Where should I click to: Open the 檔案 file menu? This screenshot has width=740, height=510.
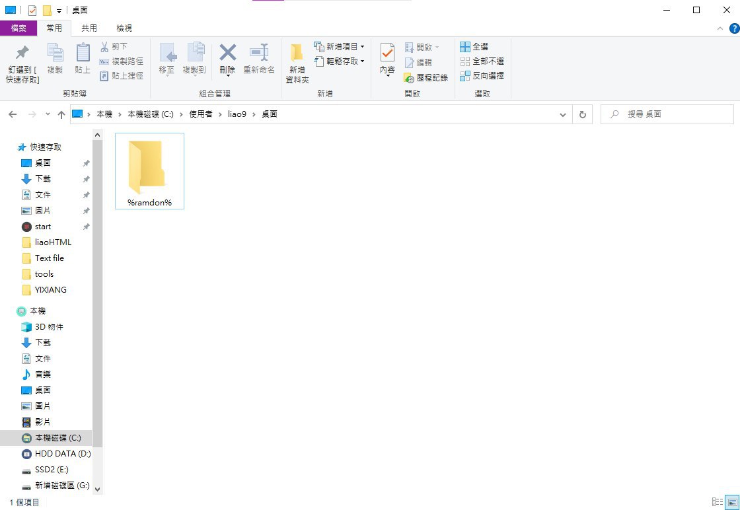point(18,28)
